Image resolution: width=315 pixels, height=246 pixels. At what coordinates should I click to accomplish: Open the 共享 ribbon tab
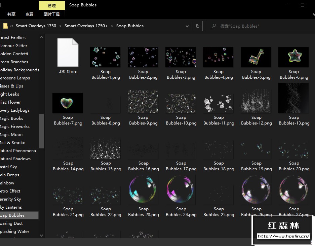11,14
